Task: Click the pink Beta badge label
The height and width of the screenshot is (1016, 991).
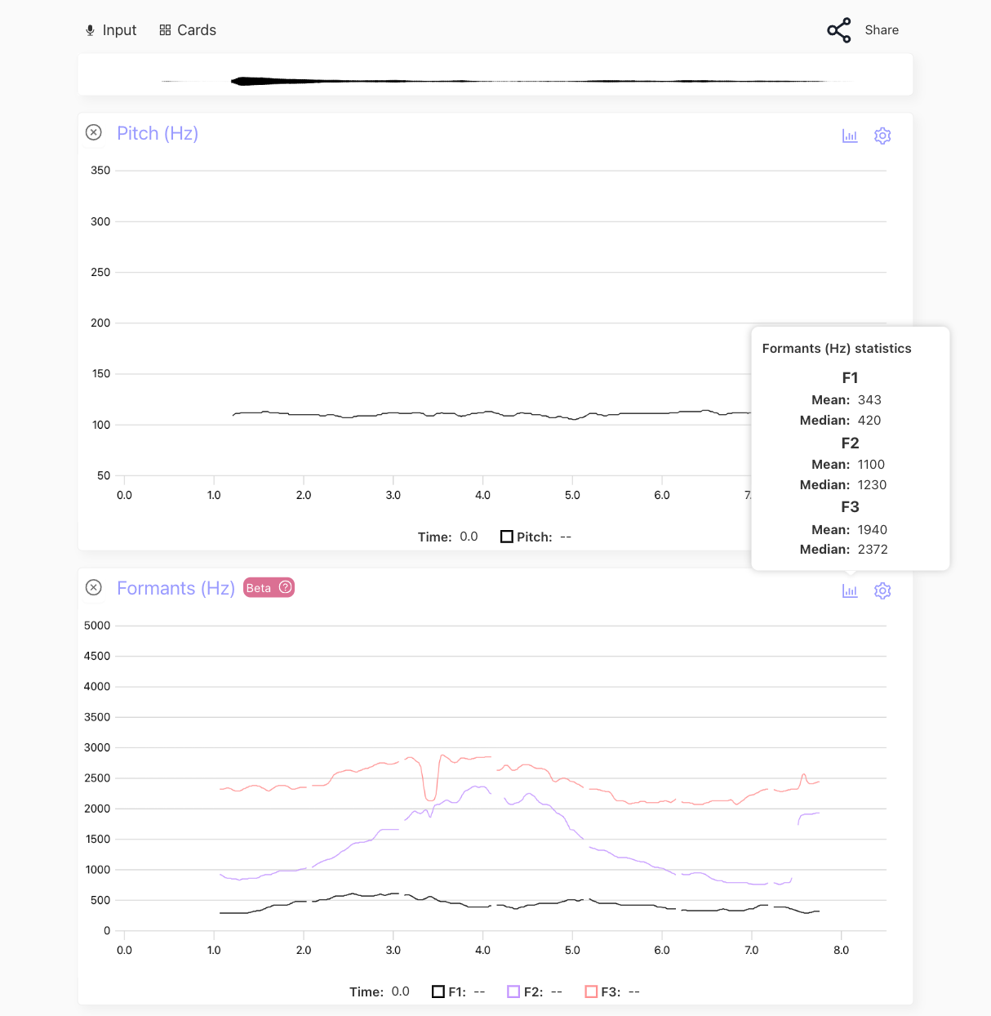Action: 259,588
